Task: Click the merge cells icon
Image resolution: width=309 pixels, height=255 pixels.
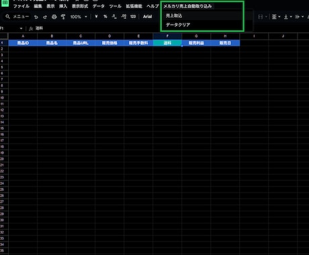Action: point(260,17)
